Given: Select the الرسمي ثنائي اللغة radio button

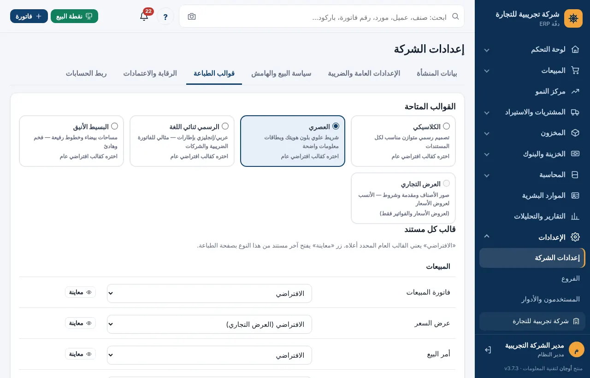Looking at the screenshot, I should (225, 126).
